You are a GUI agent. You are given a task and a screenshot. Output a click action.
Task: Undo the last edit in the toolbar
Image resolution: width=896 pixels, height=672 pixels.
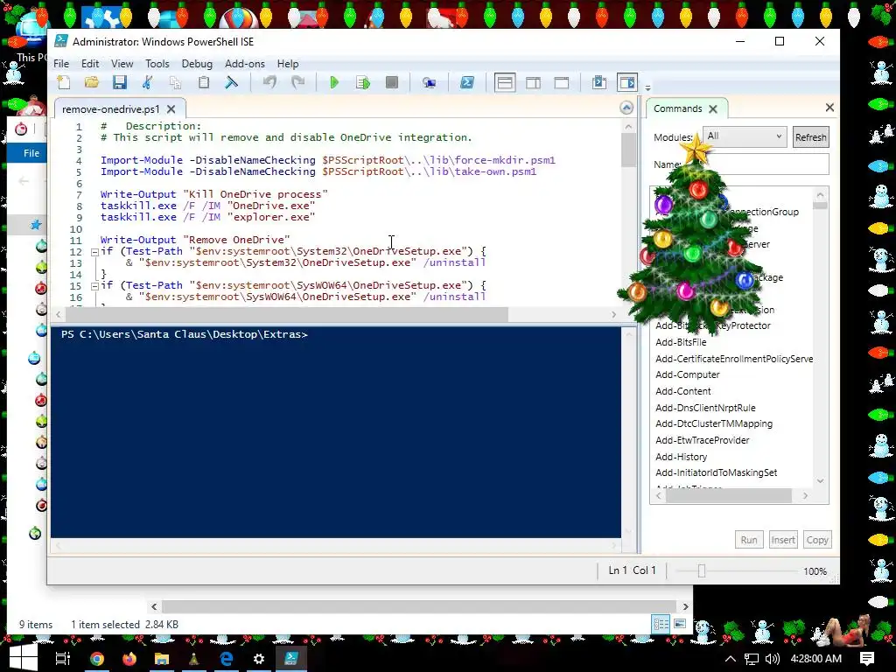pyautogui.click(x=269, y=82)
